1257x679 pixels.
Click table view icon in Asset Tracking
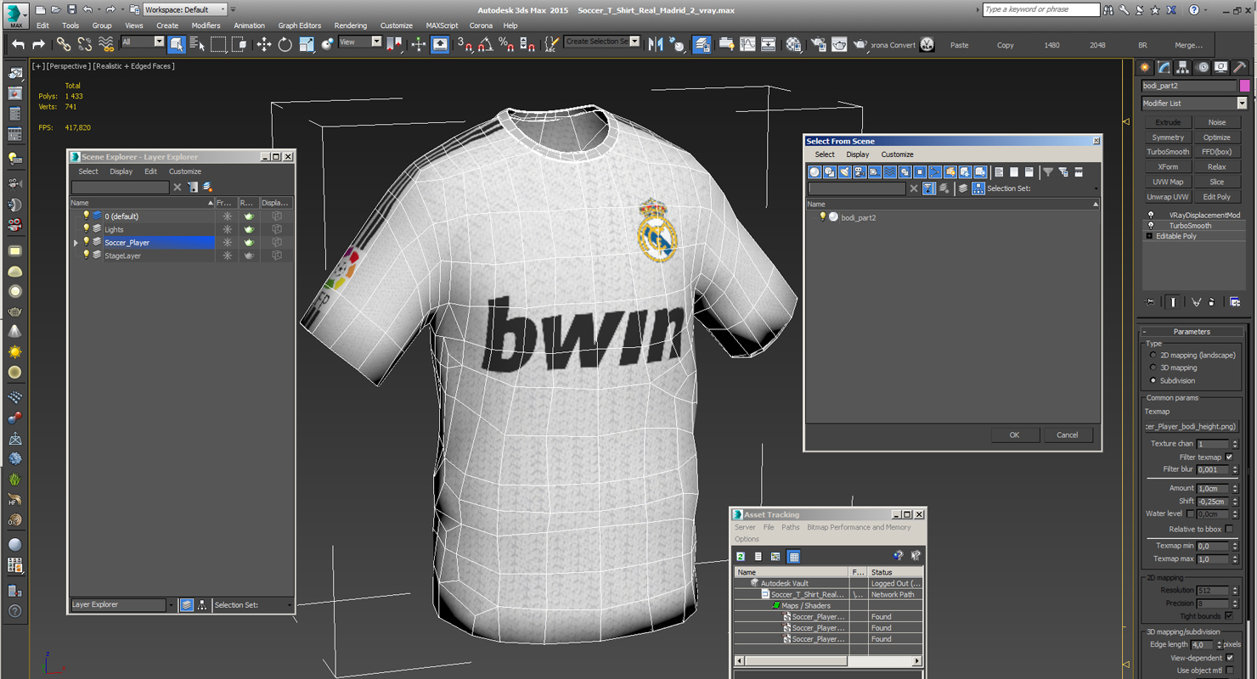(x=793, y=557)
